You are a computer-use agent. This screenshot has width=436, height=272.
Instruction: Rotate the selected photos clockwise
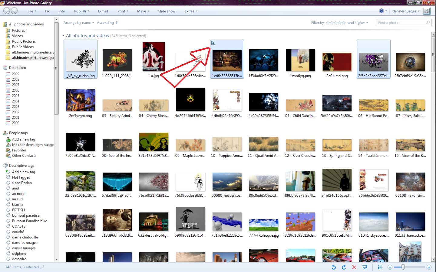point(344,267)
